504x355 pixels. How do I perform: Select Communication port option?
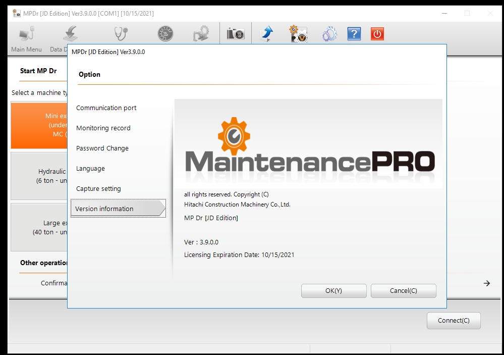tap(106, 108)
